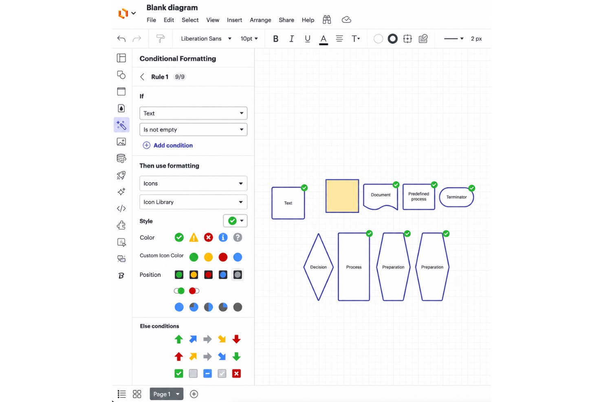This screenshot has height=402, width=603.
Task: Select the red toggle switch icon
Action: [x=194, y=291]
